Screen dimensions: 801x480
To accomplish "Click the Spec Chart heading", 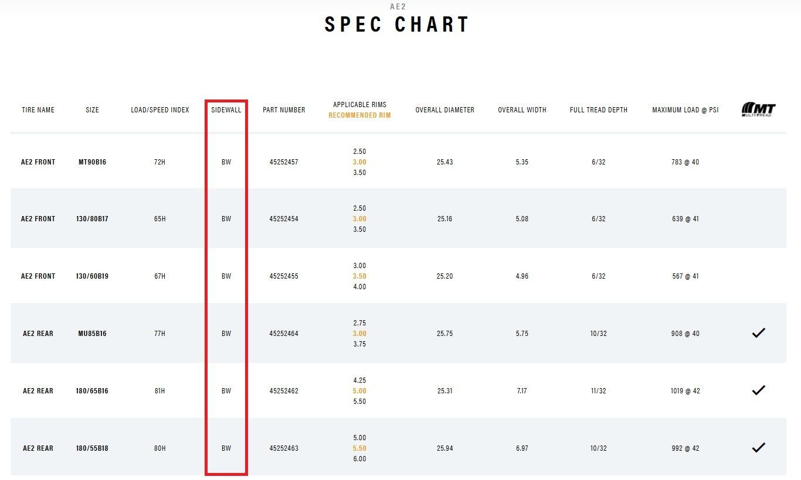I will pos(397,25).
